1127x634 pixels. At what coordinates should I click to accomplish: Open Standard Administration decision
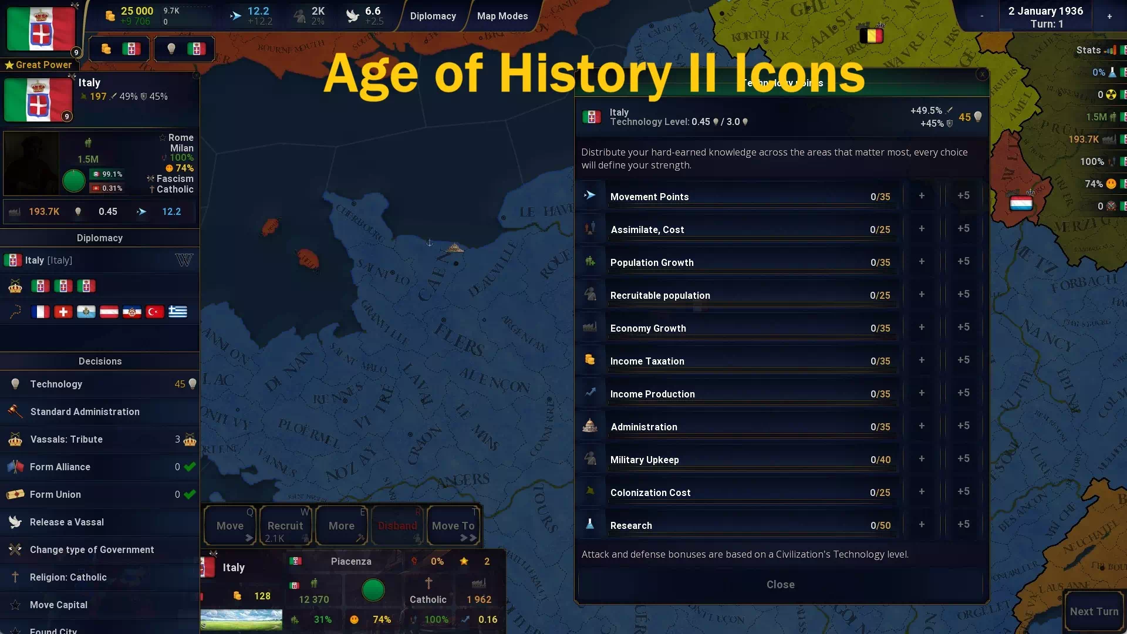100,412
